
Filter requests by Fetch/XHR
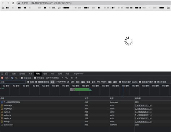(61, 82)
